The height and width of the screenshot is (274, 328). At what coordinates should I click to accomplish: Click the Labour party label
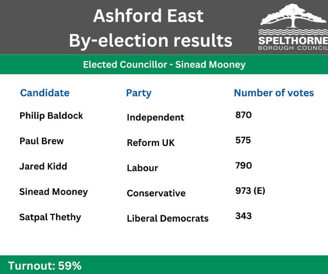142,168
